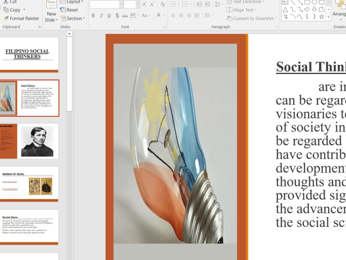Click the Numbering list button
Viewport: 346px width, 260px height.
click(x=185, y=4)
